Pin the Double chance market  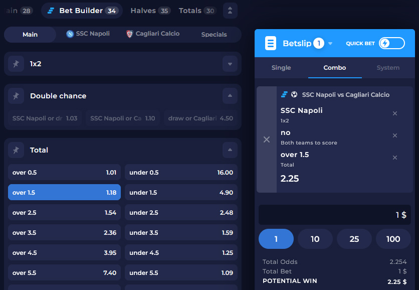(x=16, y=96)
